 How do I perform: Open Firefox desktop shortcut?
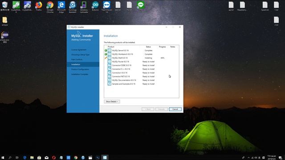pyautogui.click(x=39, y=6)
